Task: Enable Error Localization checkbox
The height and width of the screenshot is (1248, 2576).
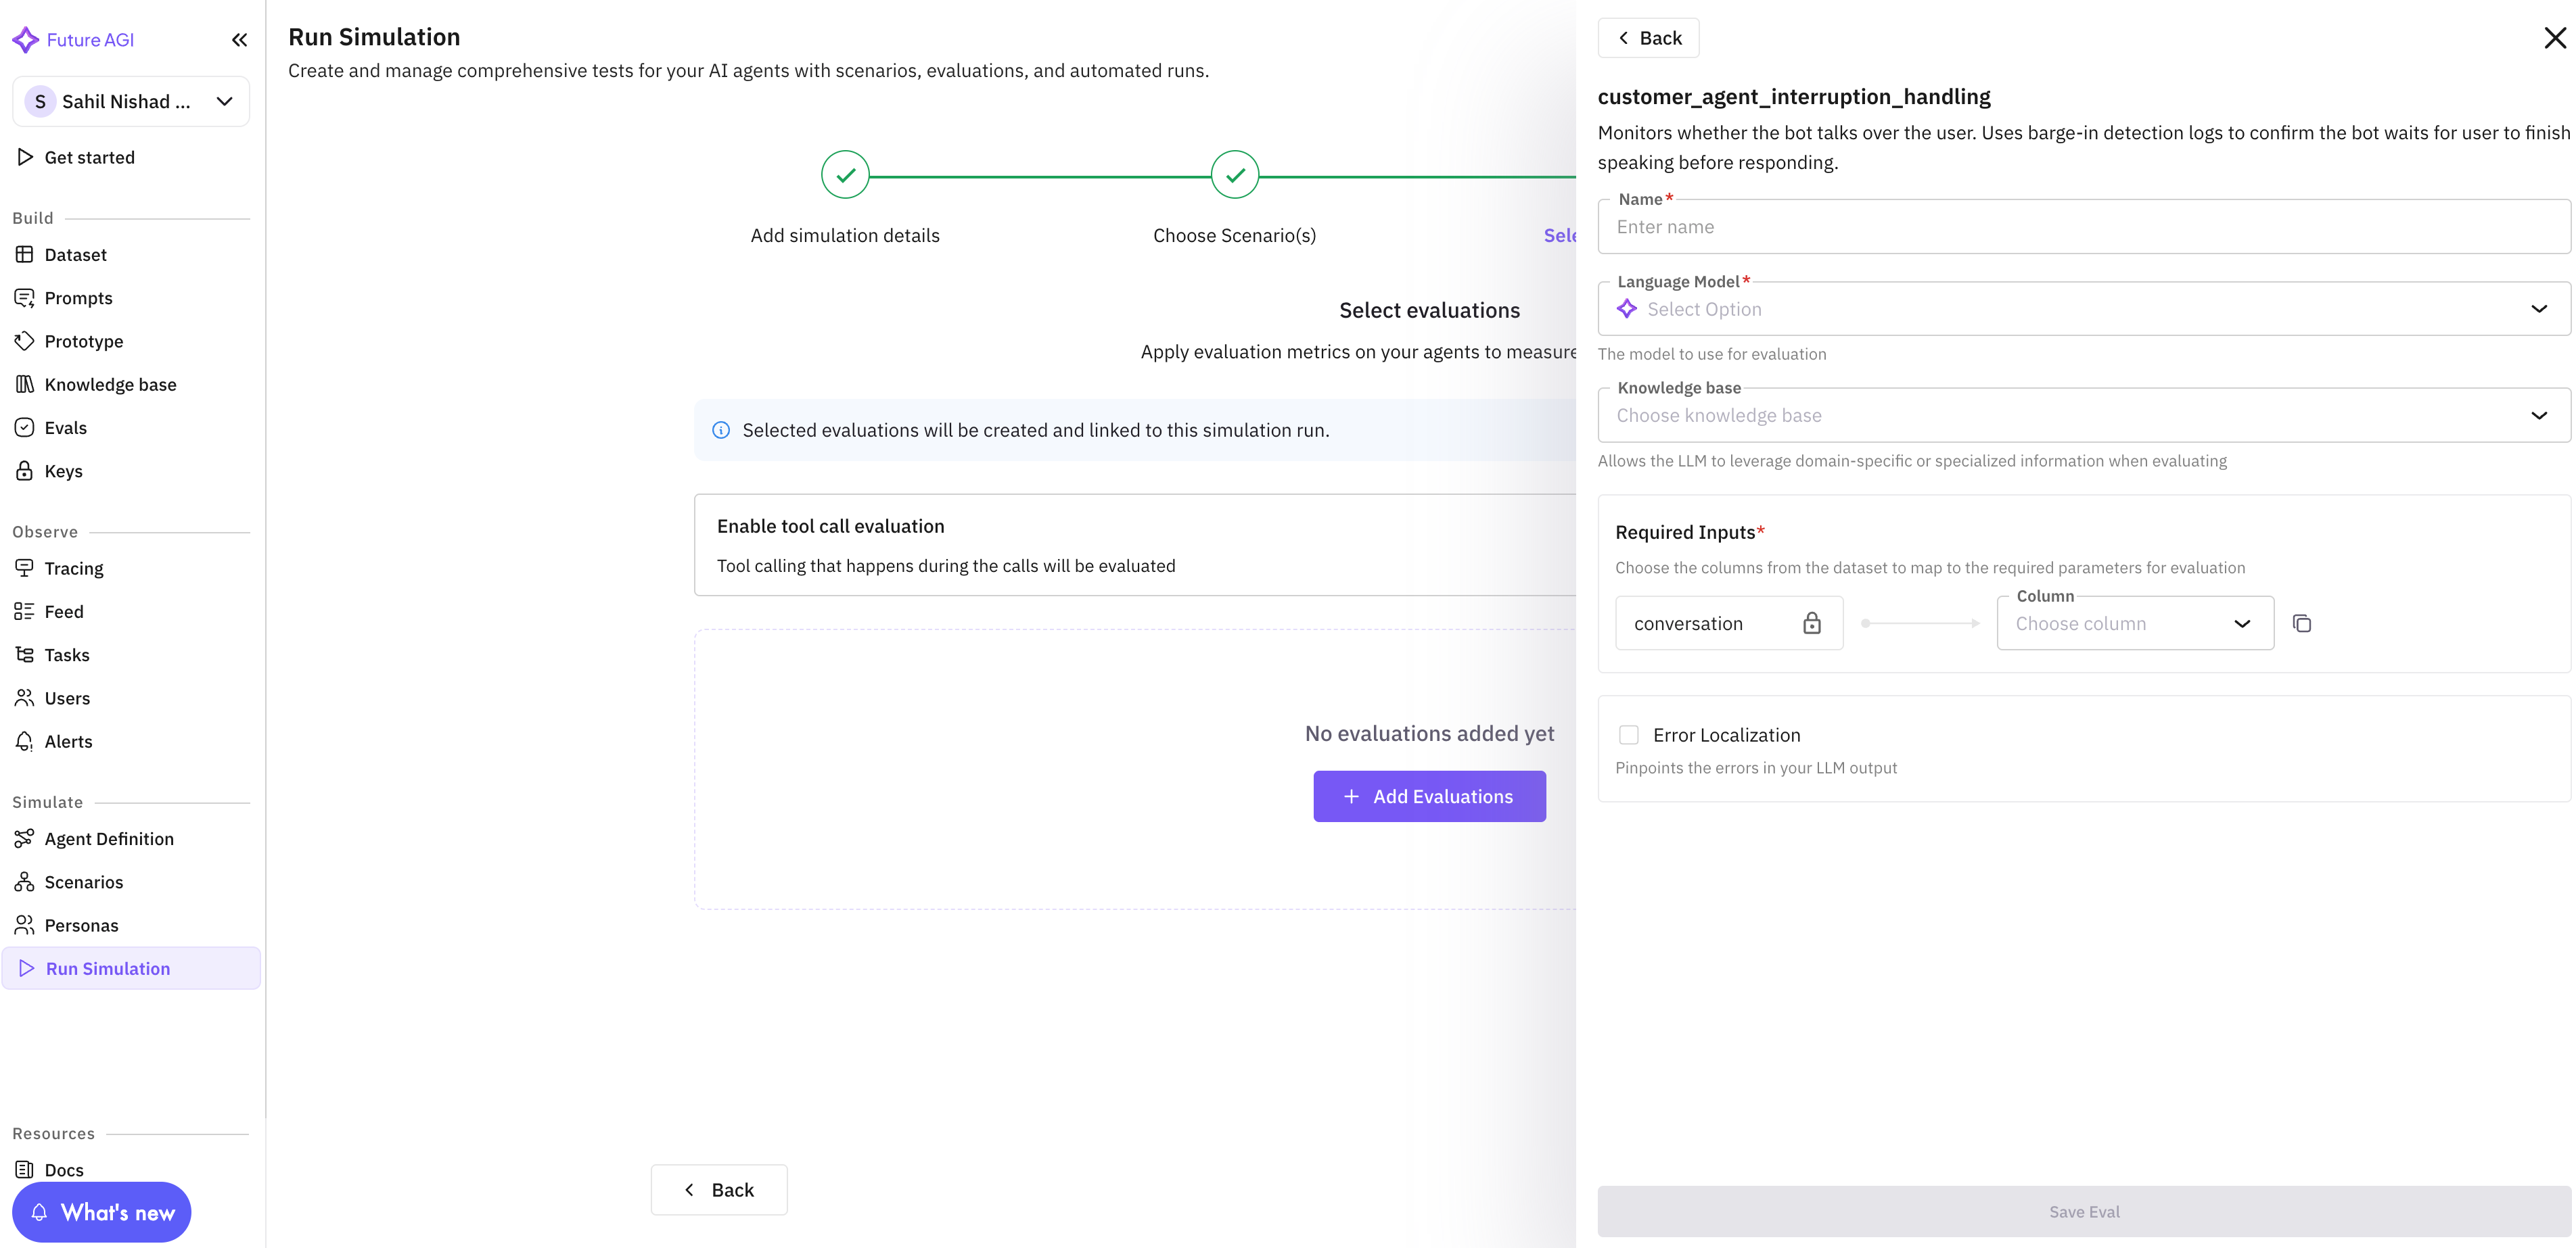Action: tap(1629, 736)
